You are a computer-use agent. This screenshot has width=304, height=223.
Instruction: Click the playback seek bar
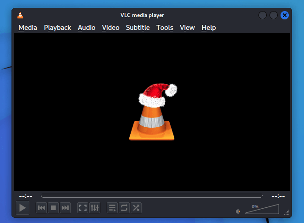click(152, 196)
